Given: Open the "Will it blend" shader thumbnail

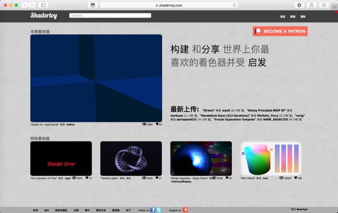Looking at the screenshot, I should pos(271,159).
